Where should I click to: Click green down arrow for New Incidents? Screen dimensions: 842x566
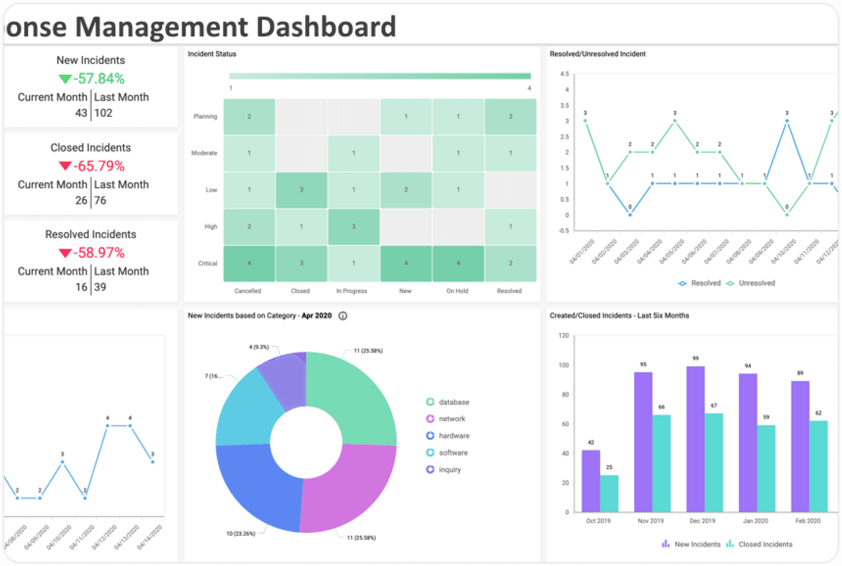65,79
